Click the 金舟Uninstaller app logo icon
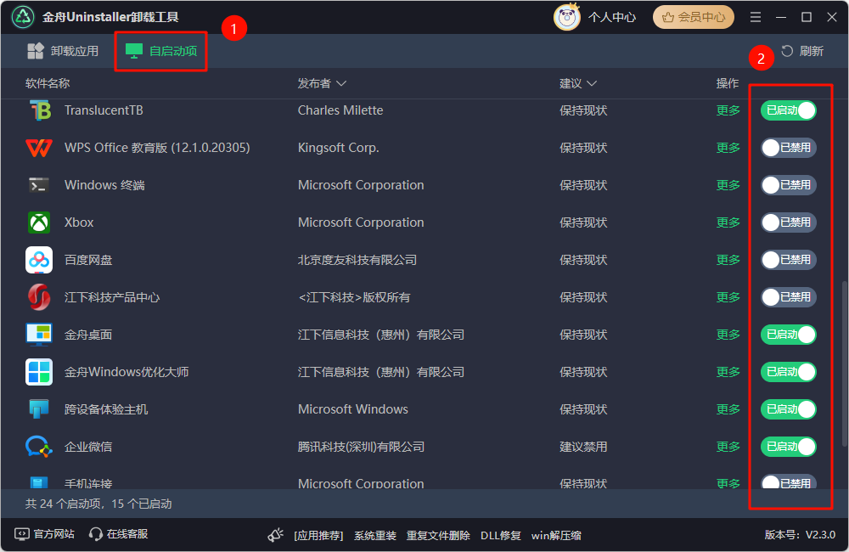Viewport: 849px width, 552px height. [23, 17]
